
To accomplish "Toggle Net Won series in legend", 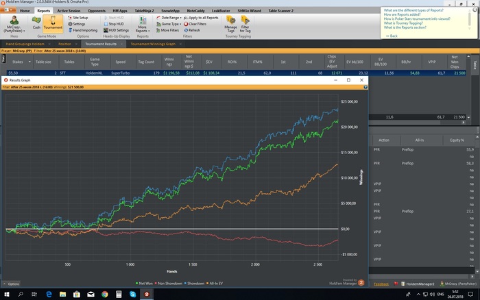I will click(x=144, y=284).
